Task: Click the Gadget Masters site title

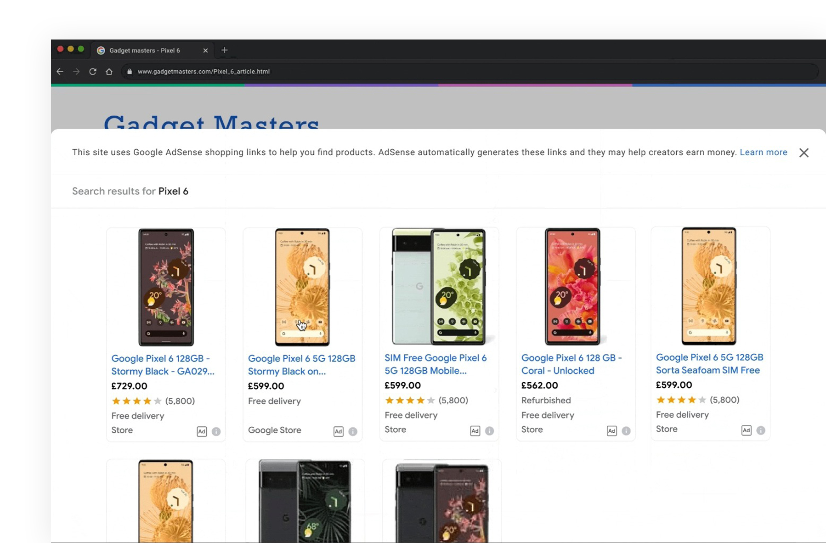Action: point(211,122)
